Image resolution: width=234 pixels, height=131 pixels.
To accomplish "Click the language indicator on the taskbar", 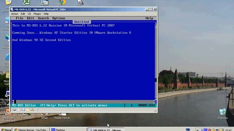I will pyautogui.click(x=188, y=130).
